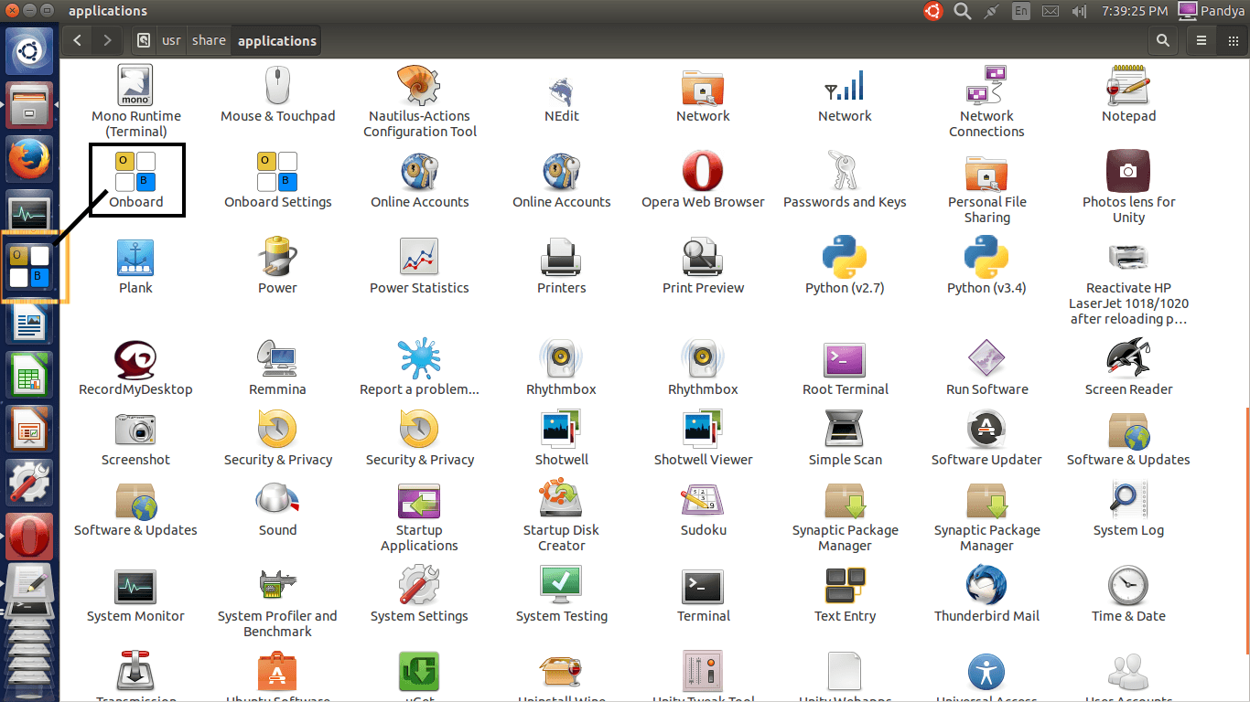Open the Screenshot application icon

pos(135,429)
